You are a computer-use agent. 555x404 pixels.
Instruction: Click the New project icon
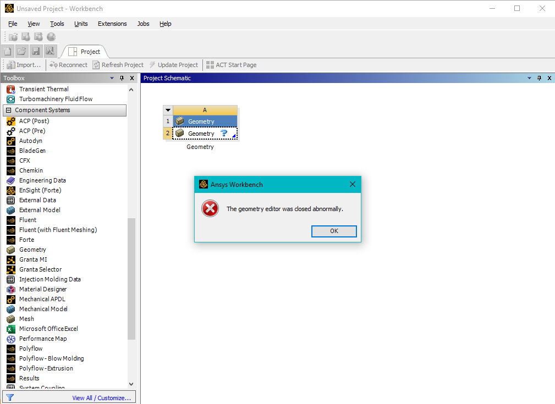(x=8, y=51)
